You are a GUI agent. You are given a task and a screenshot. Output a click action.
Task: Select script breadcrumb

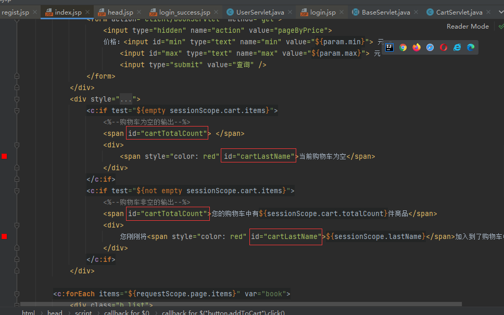pos(83,312)
